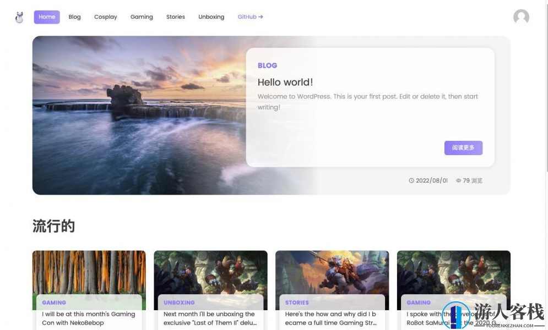
Task: Open the user avatar profile icon
Action: [x=520, y=17]
